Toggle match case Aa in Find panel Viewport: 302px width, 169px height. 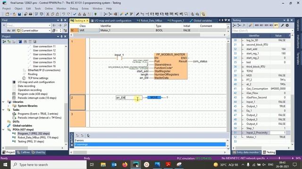click(8, 31)
